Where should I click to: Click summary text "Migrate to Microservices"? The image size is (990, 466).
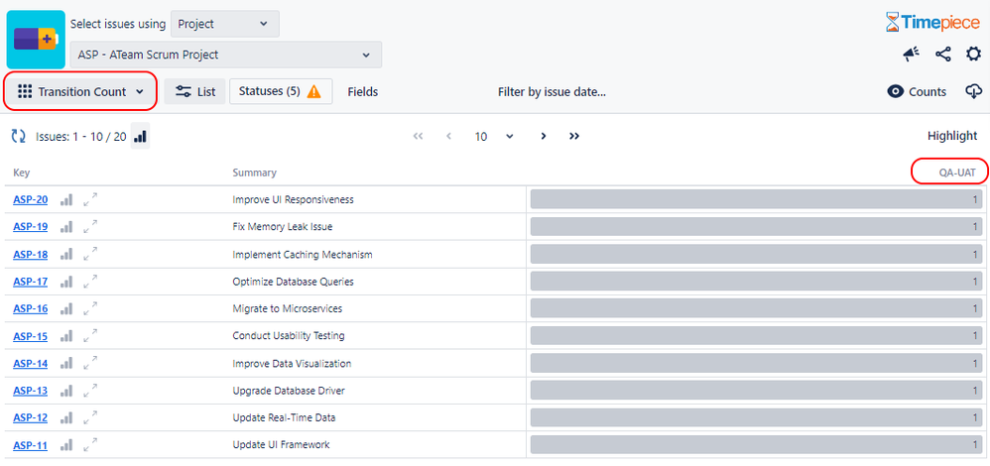288,308
